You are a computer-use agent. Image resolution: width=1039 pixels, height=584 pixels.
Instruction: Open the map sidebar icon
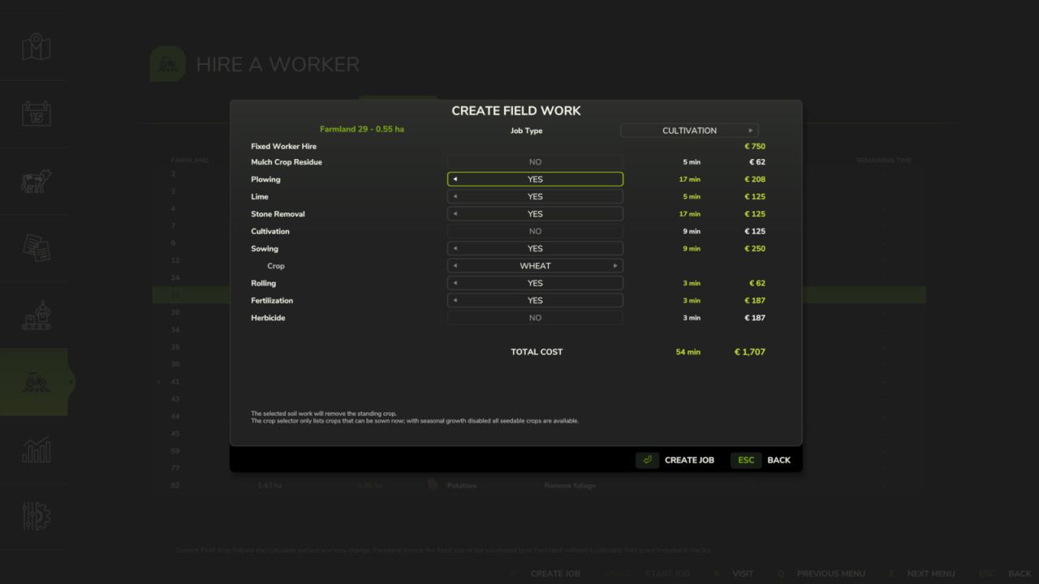[x=36, y=47]
